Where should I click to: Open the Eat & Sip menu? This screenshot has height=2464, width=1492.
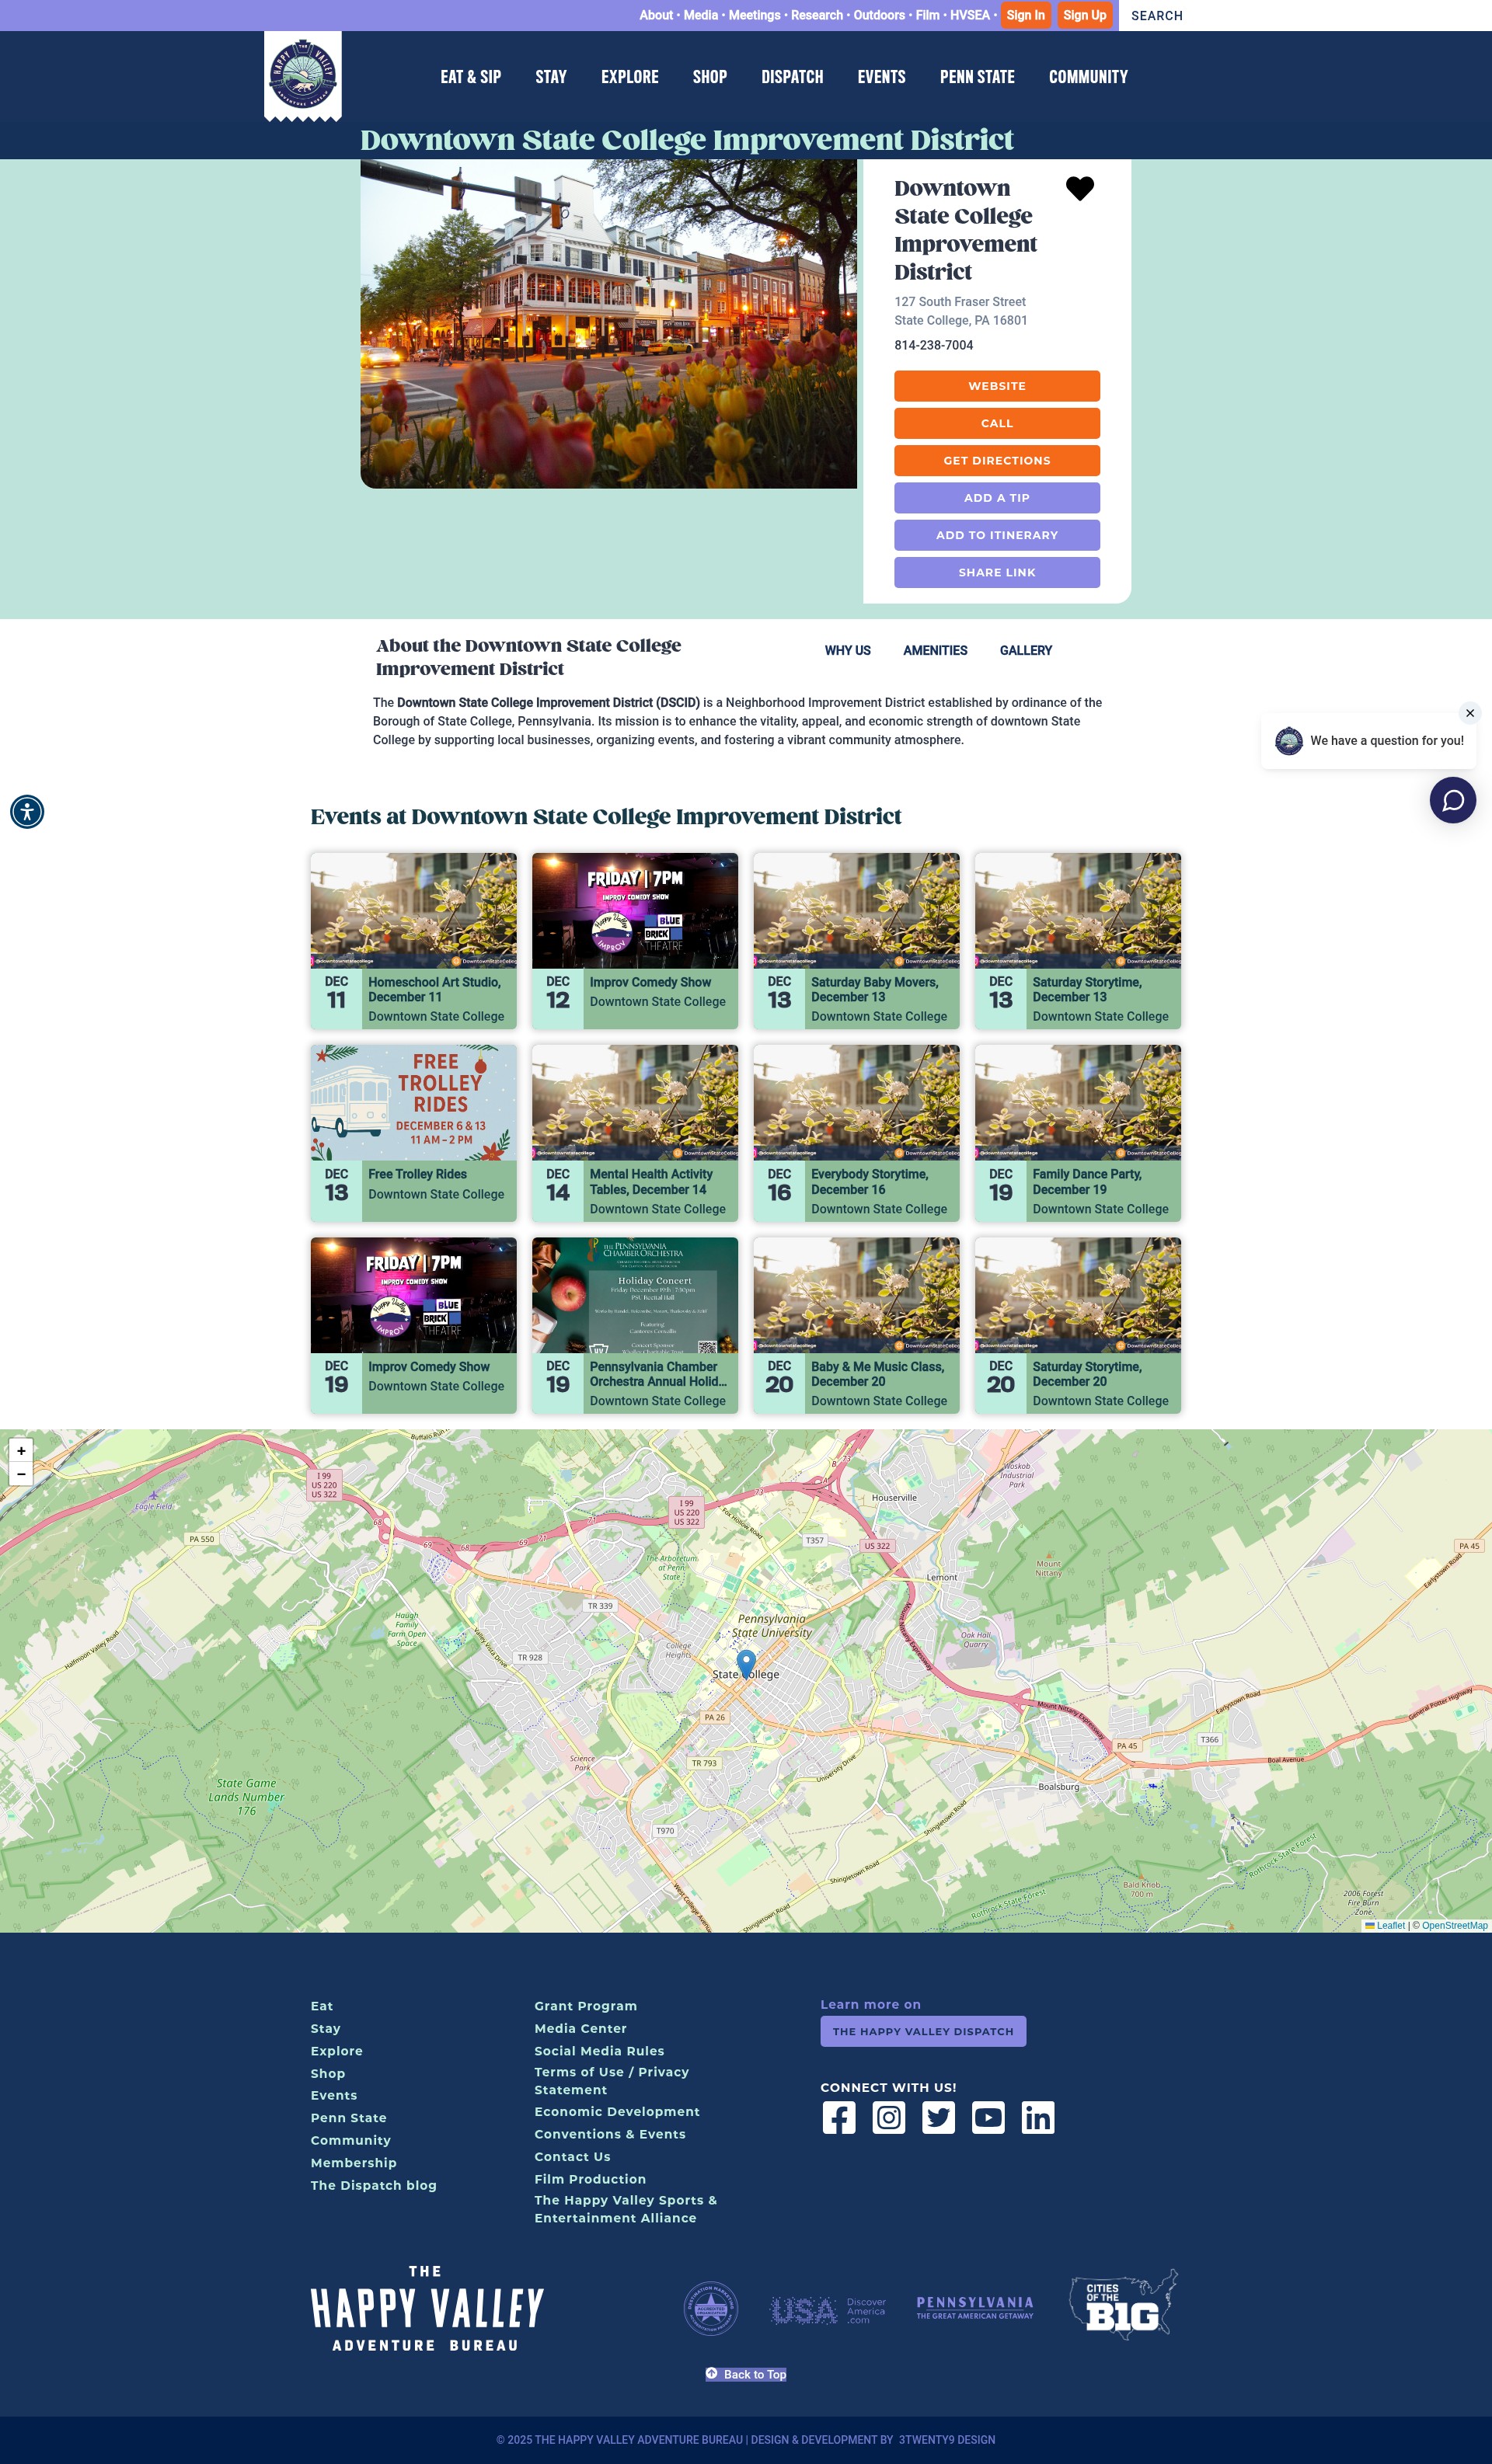point(470,77)
